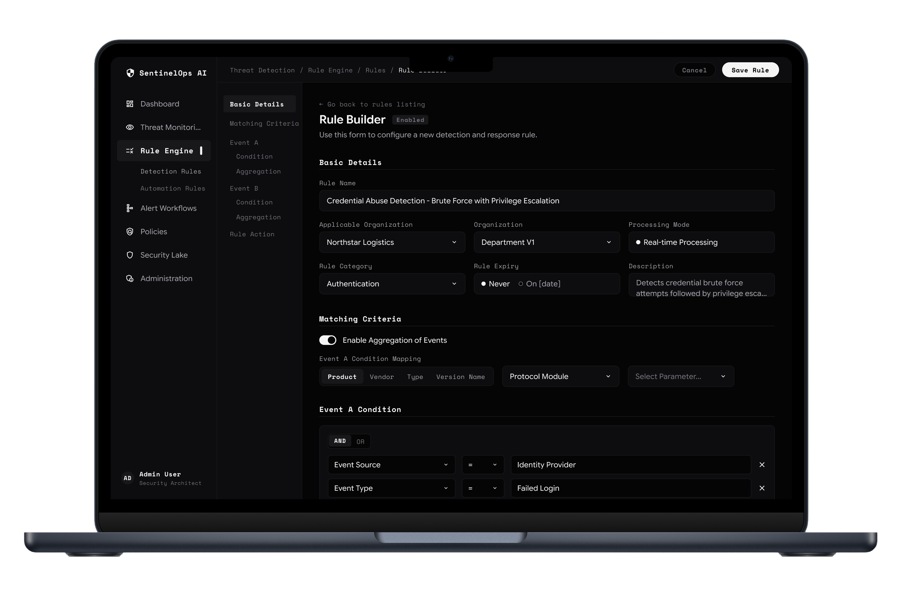
Task: Click the Security Lake icon
Action: (130, 255)
